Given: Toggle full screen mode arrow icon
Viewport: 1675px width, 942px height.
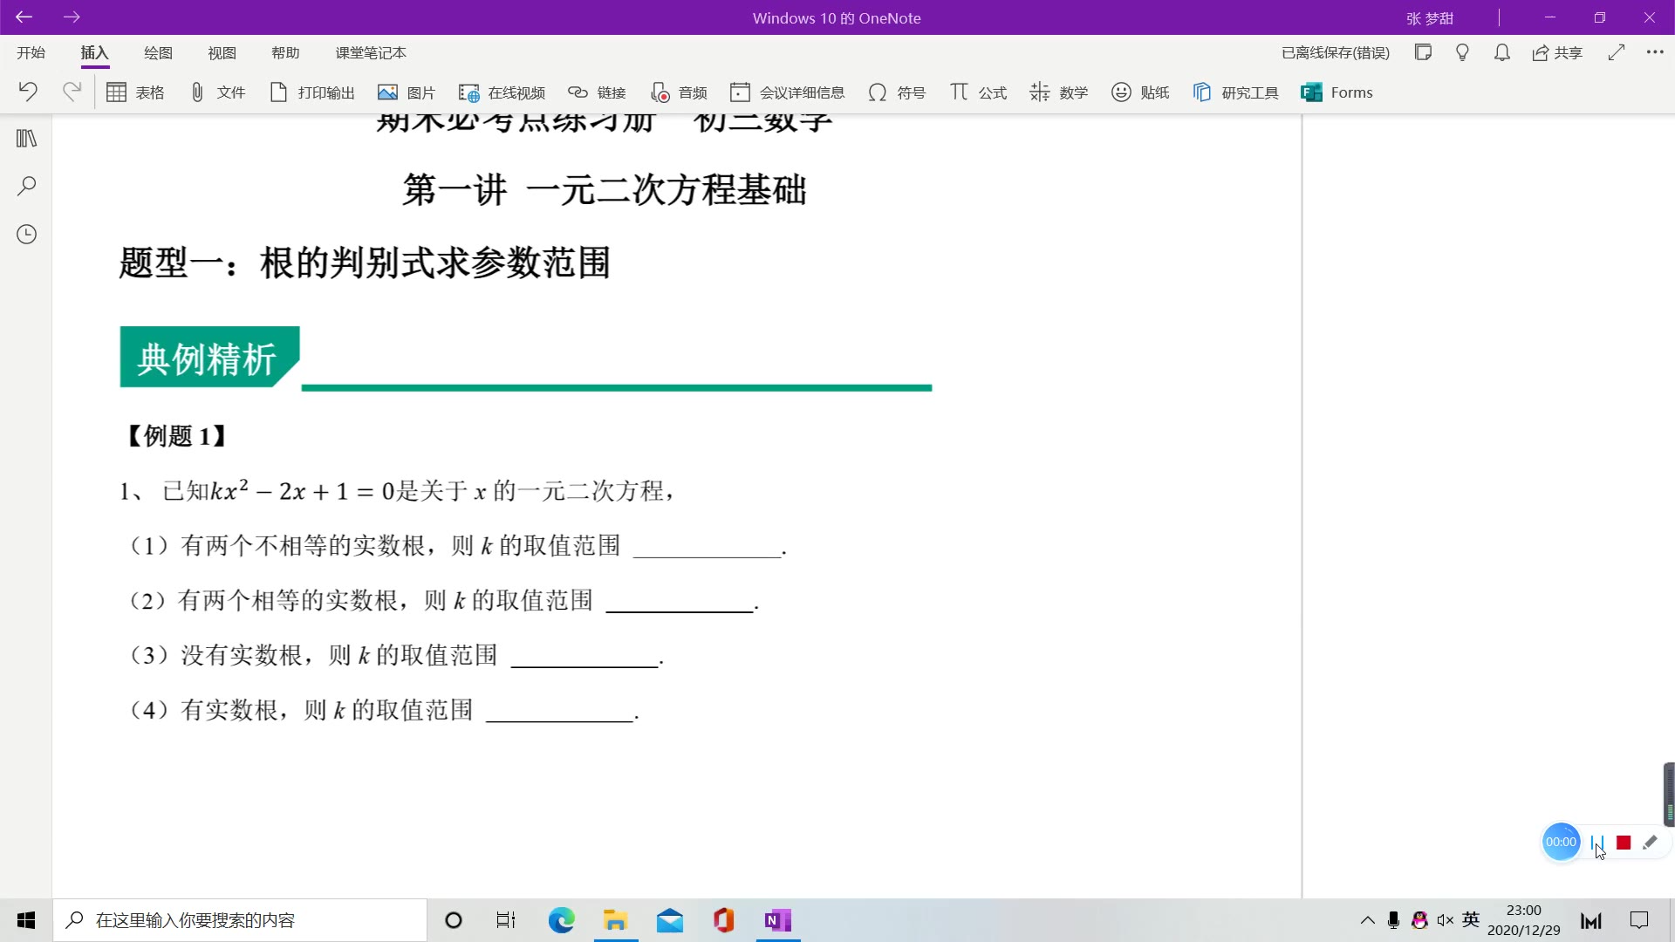Looking at the screenshot, I should point(1616,52).
